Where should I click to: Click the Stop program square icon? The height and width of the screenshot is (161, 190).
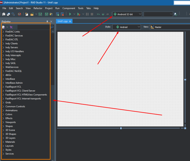(x=92, y=14)
